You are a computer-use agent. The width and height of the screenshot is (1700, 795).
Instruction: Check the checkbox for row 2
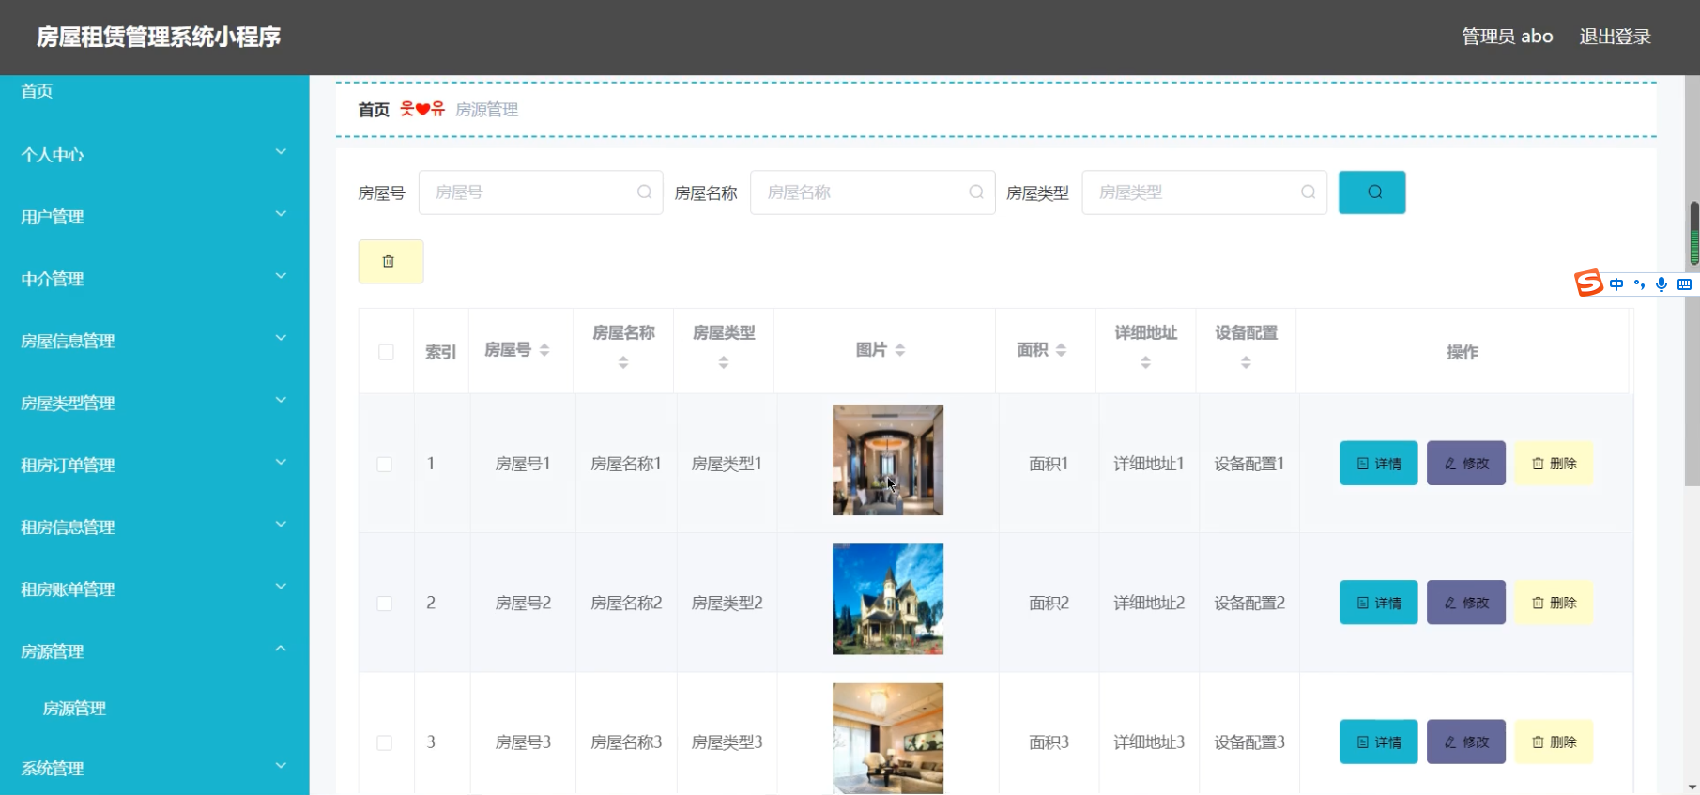point(385,604)
